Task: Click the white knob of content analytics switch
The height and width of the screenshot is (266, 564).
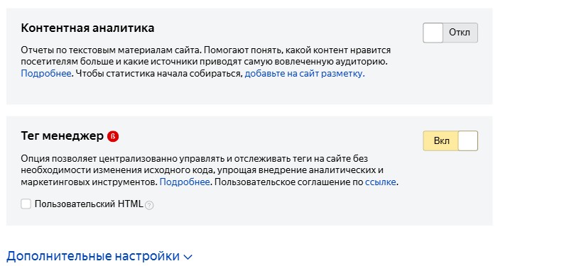Action: (x=433, y=33)
